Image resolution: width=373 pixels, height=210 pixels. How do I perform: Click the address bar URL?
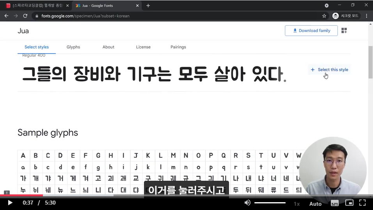click(85, 16)
